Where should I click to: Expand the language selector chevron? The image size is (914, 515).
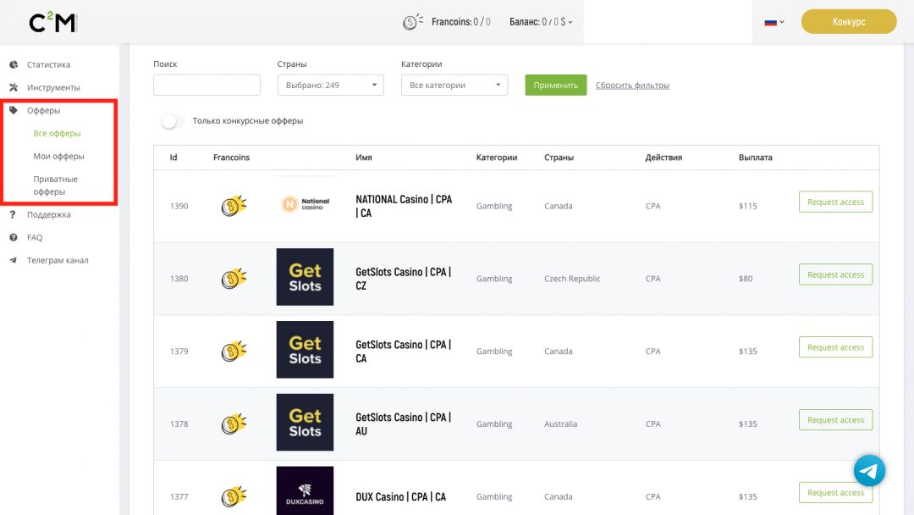(x=782, y=22)
